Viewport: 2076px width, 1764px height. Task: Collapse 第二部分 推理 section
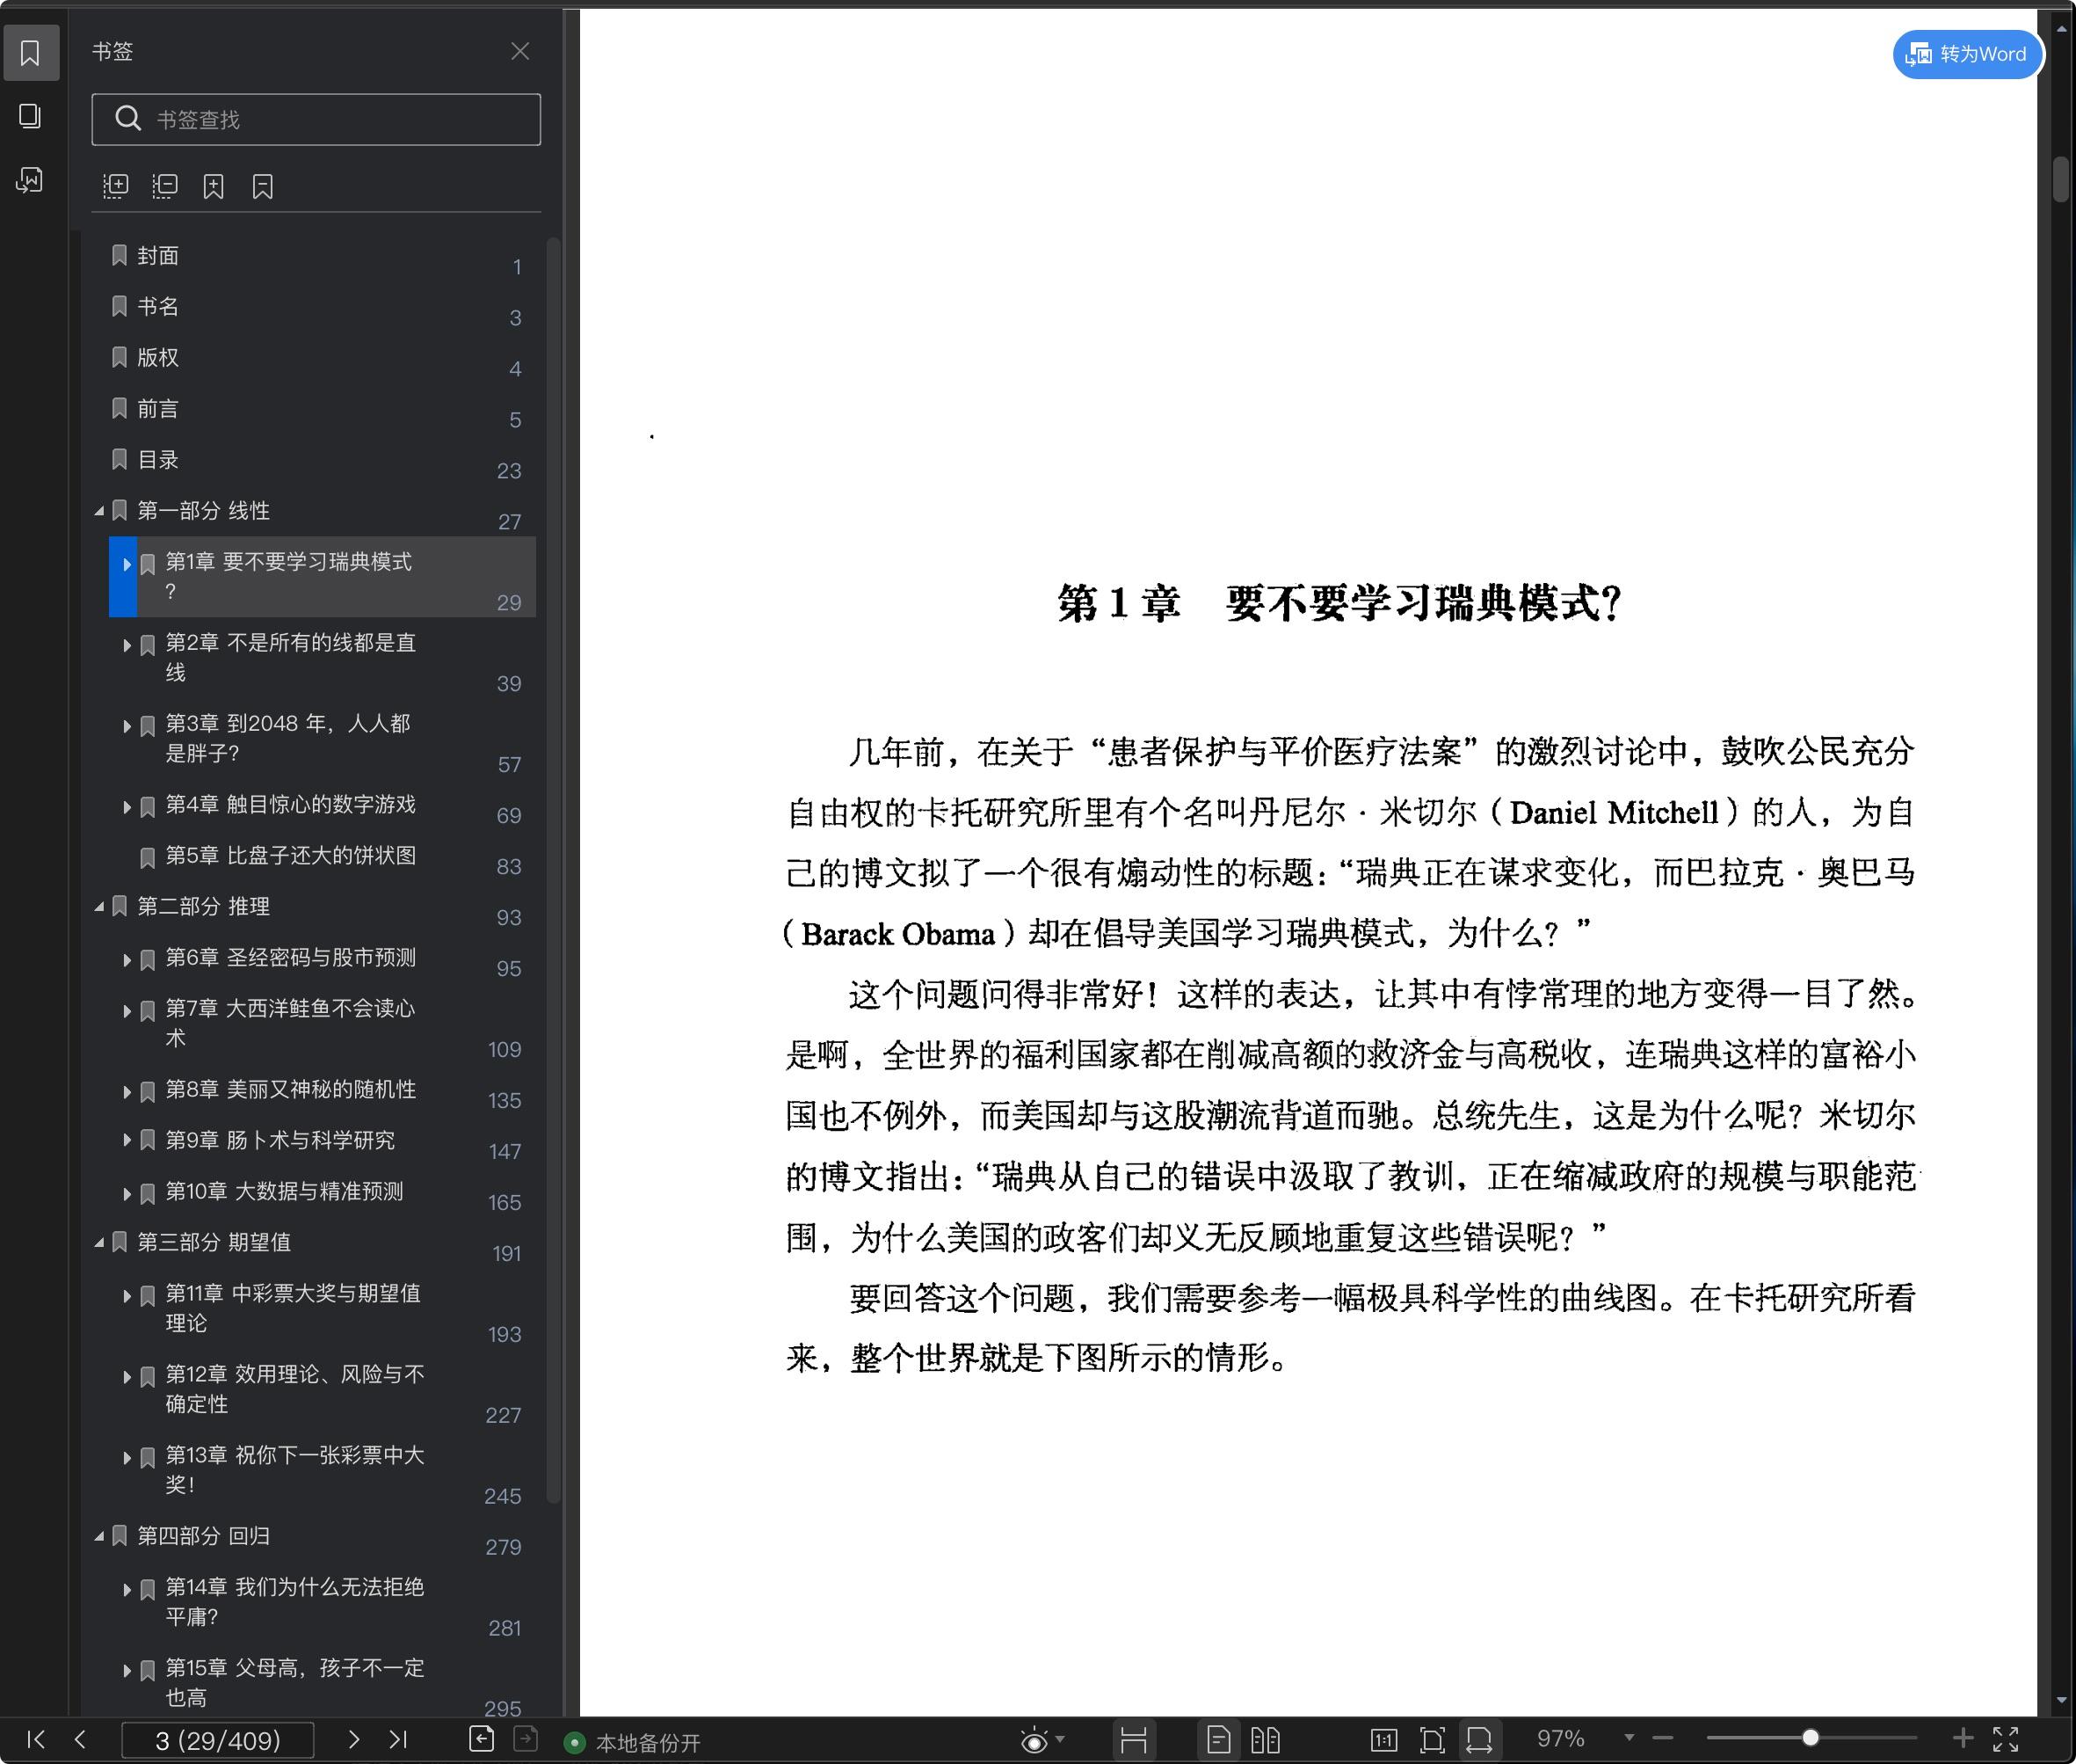[100, 907]
